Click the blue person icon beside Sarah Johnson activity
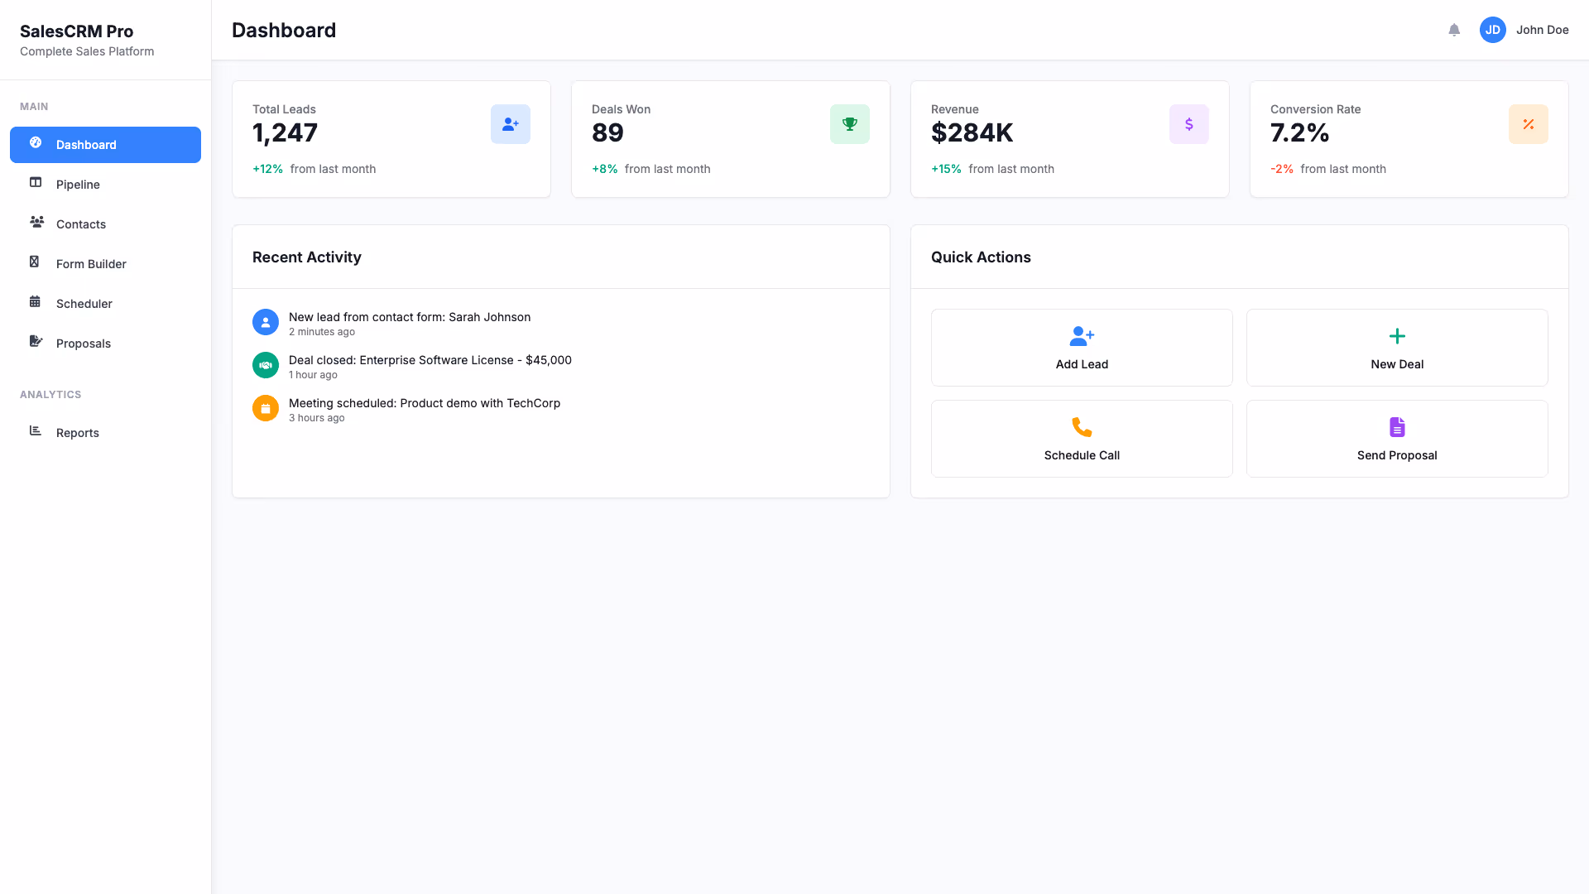 (x=265, y=322)
